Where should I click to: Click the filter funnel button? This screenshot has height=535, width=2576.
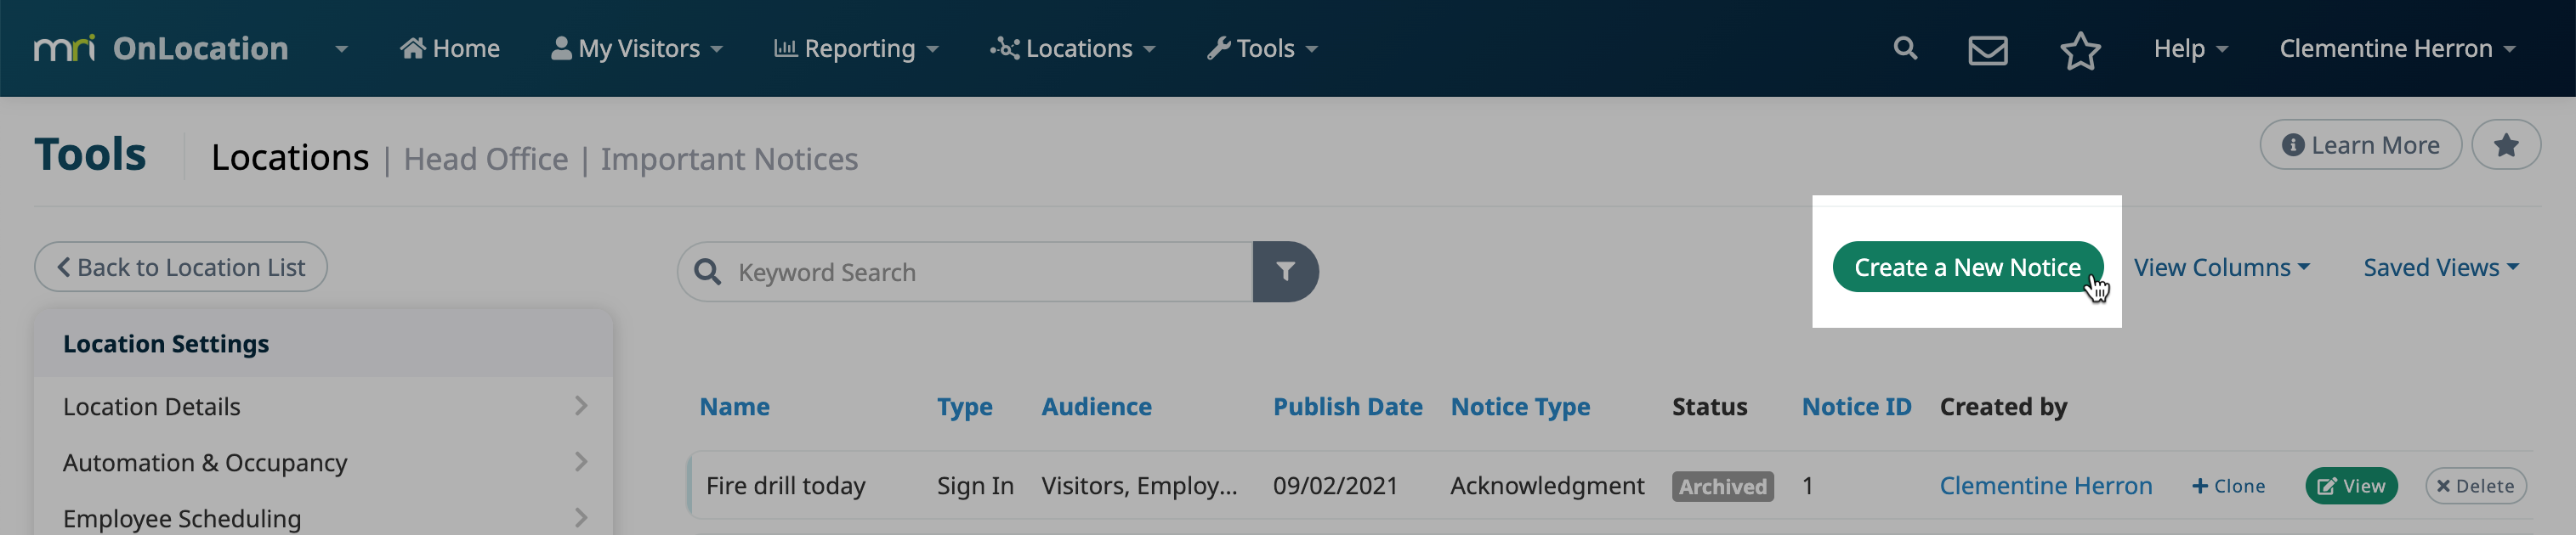(1285, 272)
